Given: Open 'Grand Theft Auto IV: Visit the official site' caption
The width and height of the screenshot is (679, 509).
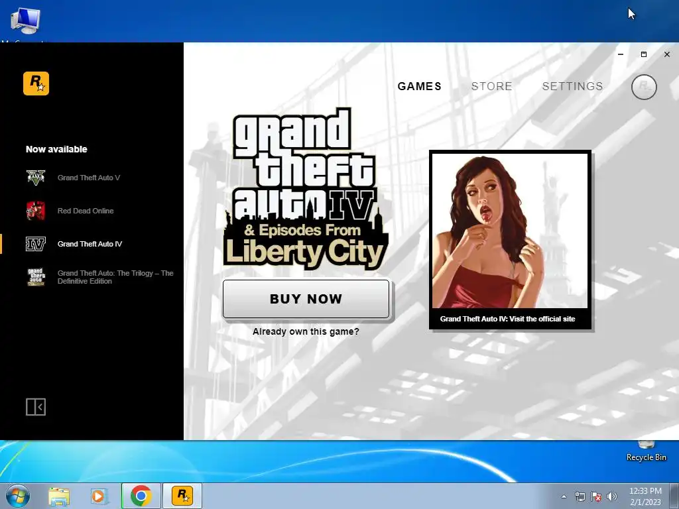Looking at the screenshot, I should [x=507, y=319].
